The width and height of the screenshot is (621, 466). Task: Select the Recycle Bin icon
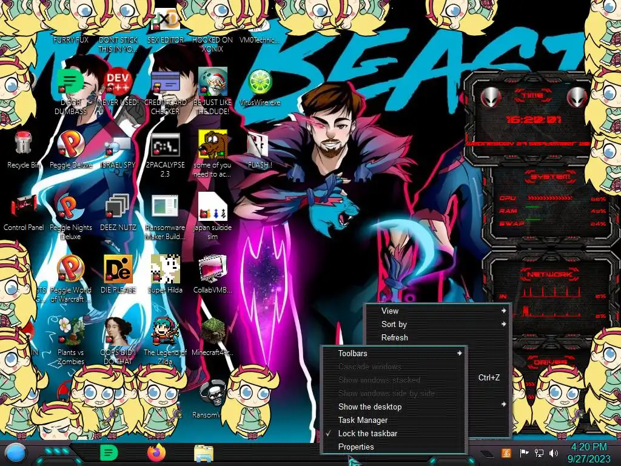pos(24,143)
